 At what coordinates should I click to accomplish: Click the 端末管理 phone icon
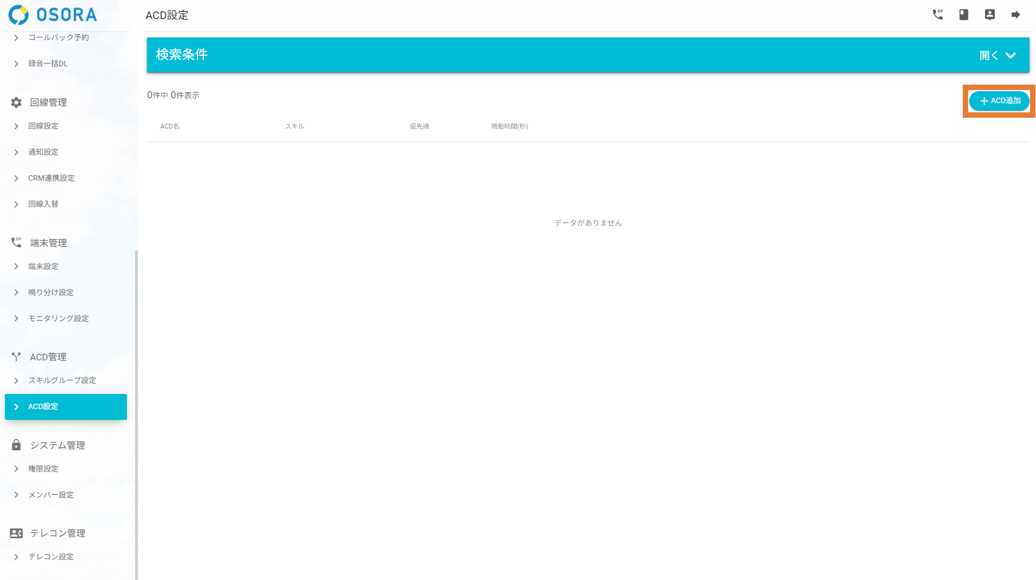coord(16,243)
